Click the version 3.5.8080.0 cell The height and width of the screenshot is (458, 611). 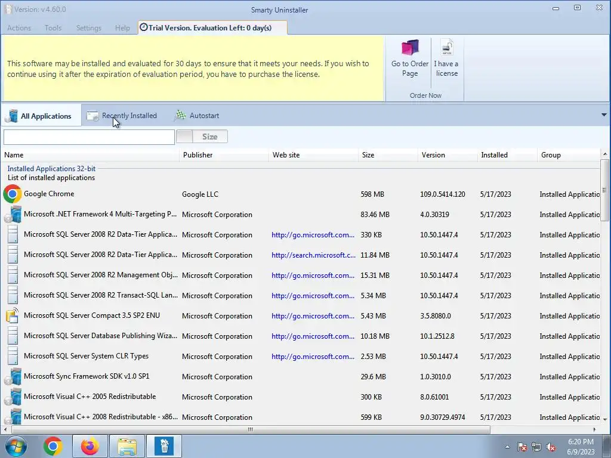coord(435,316)
